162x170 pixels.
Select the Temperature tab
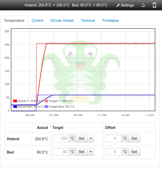(14, 21)
